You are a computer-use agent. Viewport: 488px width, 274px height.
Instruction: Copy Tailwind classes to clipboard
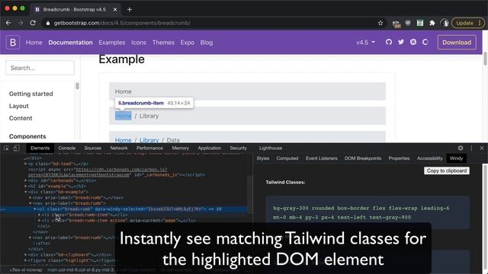tap(447, 170)
